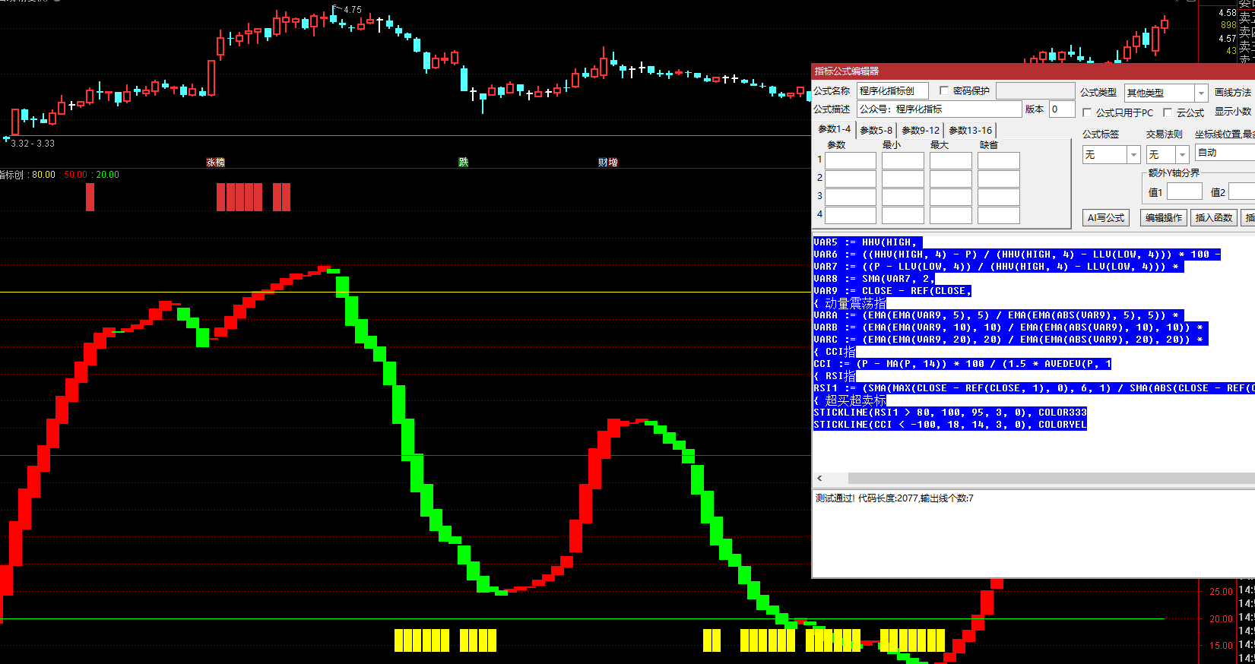
Task: Click the AI写公式 button
Action: [1105, 218]
